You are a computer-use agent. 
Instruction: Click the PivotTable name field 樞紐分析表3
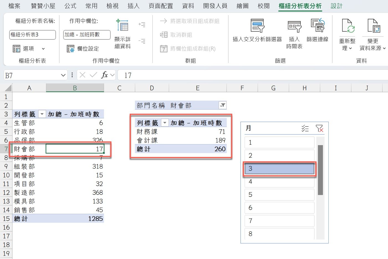tap(32, 35)
